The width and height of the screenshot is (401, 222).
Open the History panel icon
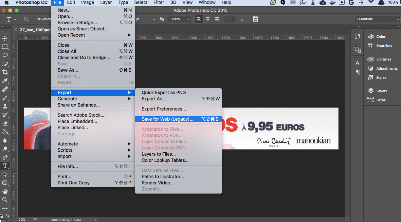point(358,37)
